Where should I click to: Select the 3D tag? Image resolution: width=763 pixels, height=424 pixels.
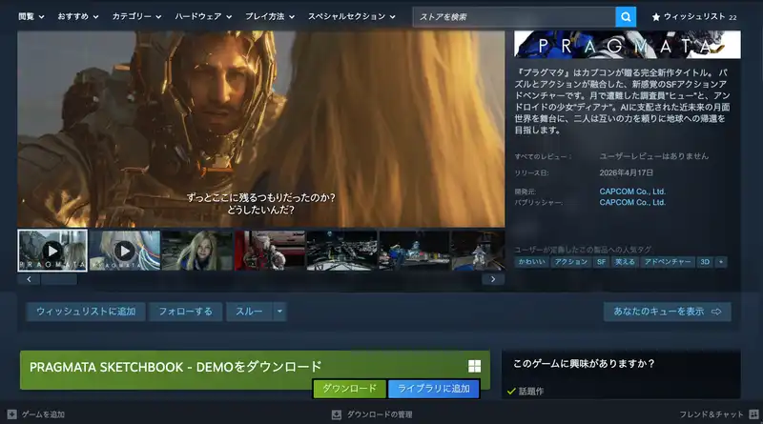pos(705,262)
